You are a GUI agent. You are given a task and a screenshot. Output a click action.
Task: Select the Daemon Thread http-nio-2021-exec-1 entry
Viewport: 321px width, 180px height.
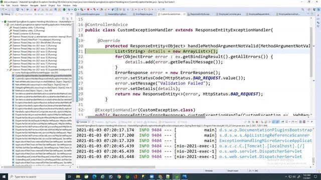pyautogui.click(x=33, y=45)
